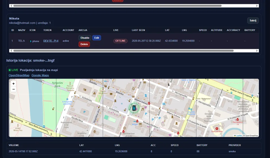Click the theatre masks icon on map
Image resolution: width=270 pixels, height=158 pixels.
(85, 90)
